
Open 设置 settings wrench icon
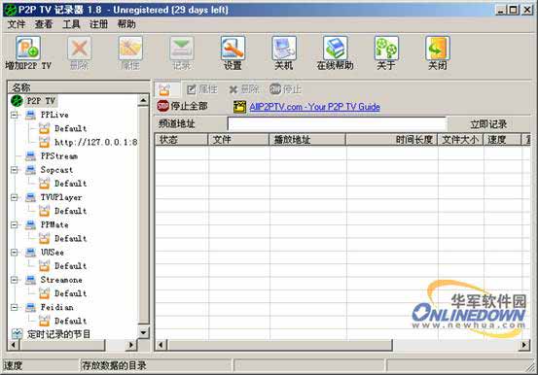tap(233, 49)
